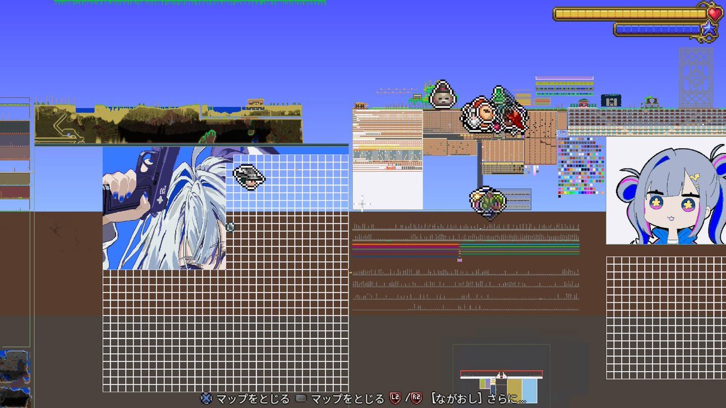
Task: Click the small gray round map marker
Action: pyautogui.click(x=230, y=227)
